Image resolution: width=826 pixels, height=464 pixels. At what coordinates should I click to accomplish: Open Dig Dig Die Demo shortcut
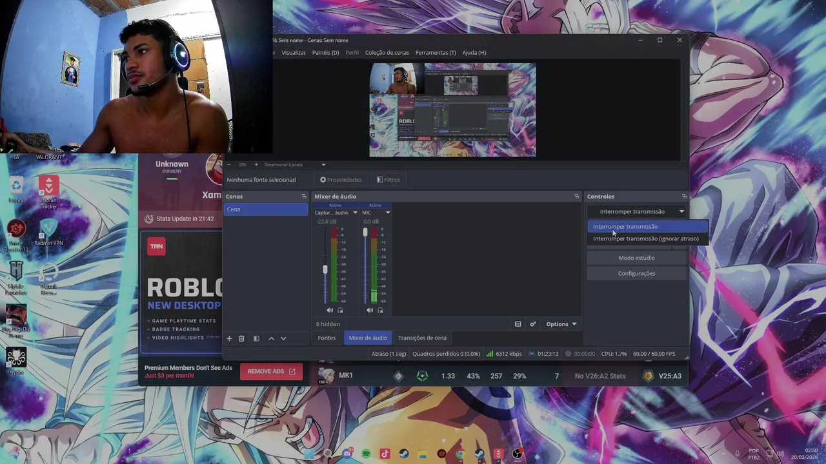click(16, 322)
